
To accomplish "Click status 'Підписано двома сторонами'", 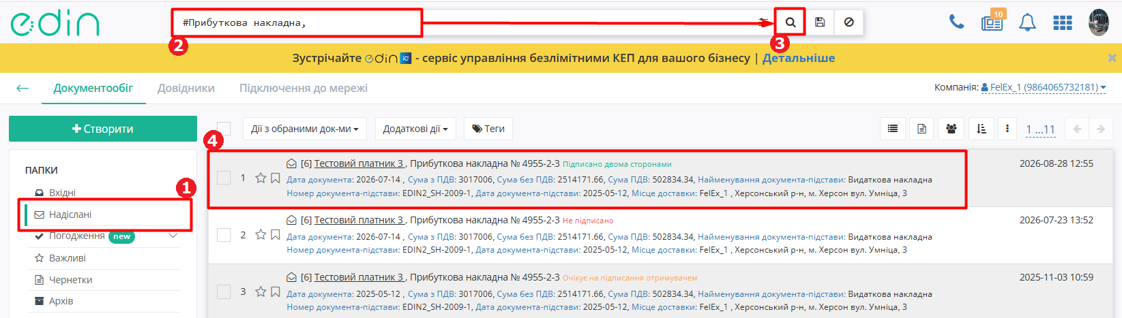I will (617, 164).
